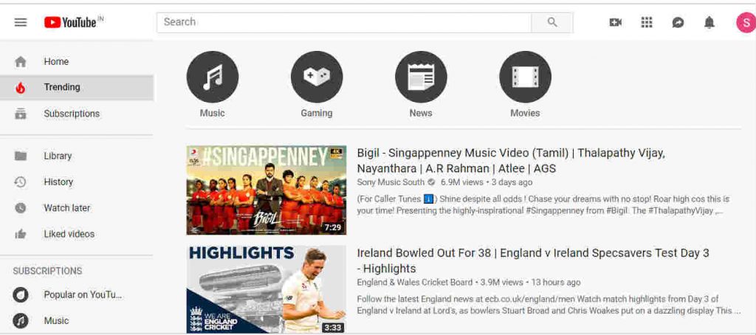
Task: Click the Library folder icon
Action: coord(21,156)
